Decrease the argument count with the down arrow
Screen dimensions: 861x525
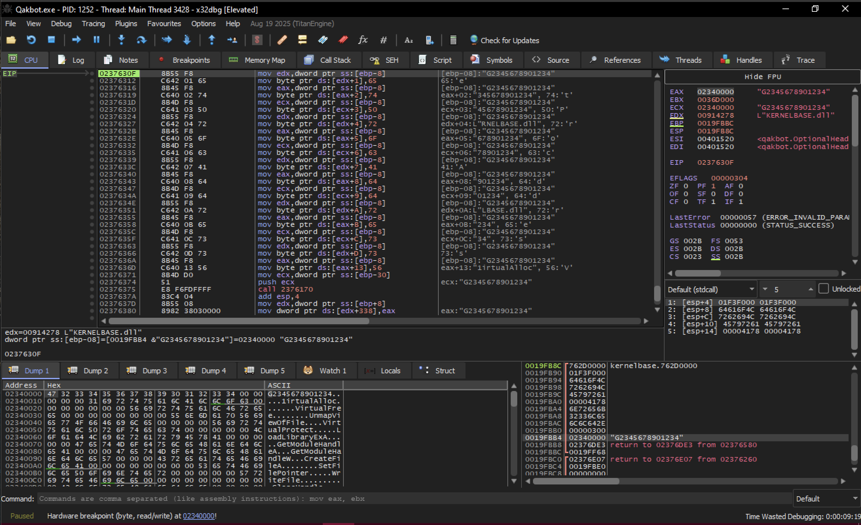[x=765, y=289]
